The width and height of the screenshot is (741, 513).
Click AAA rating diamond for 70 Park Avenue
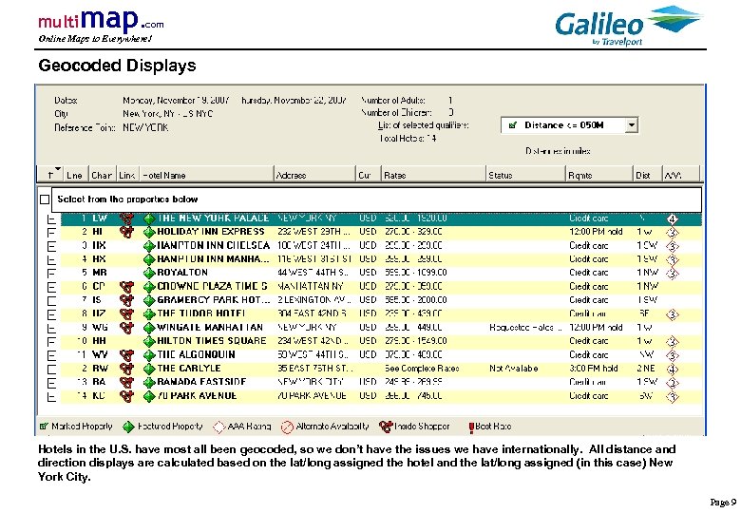coord(672,396)
